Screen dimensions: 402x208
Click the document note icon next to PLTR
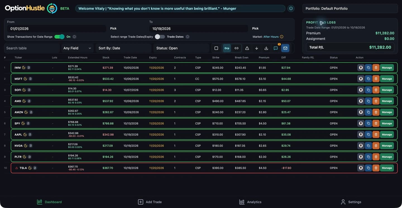pyautogui.click(x=29, y=157)
